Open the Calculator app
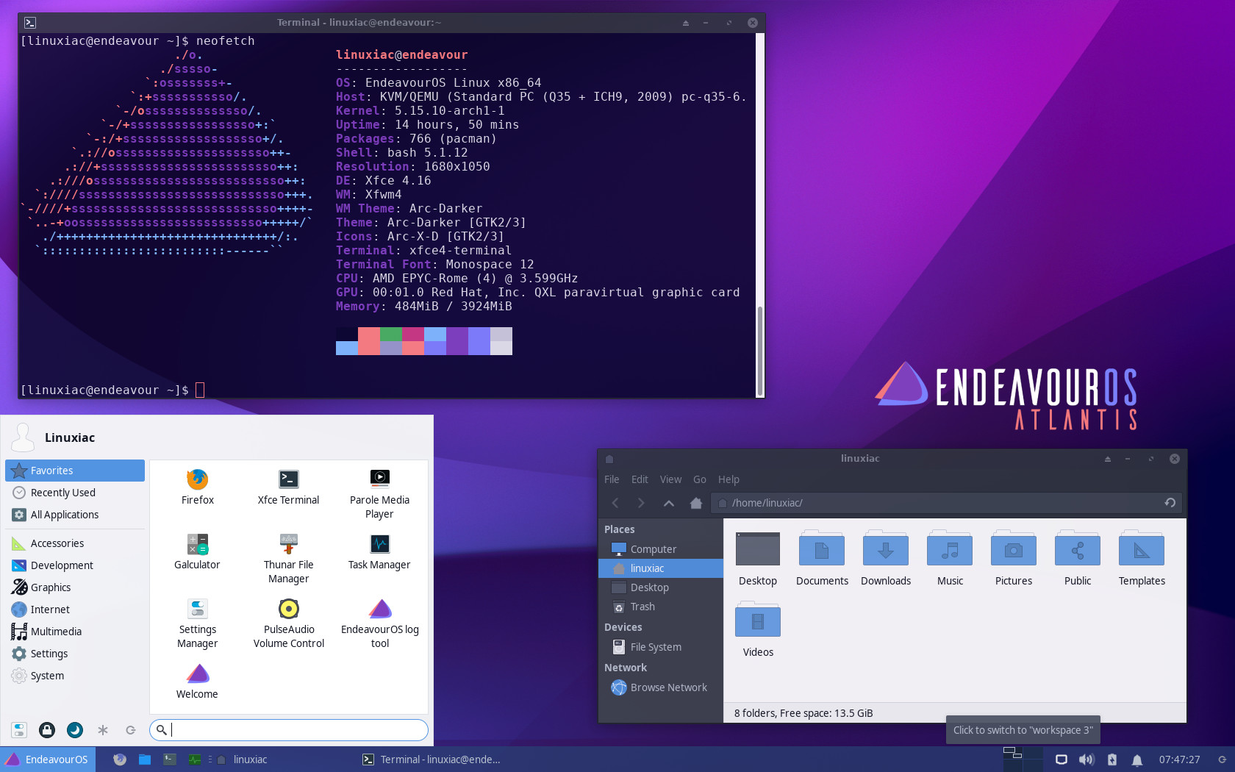This screenshot has height=772, width=1235. click(197, 551)
